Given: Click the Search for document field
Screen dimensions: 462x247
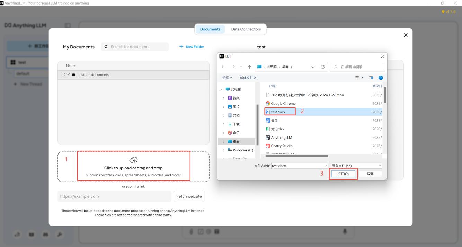Looking at the screenshot, I should click(x=139, y=47).
